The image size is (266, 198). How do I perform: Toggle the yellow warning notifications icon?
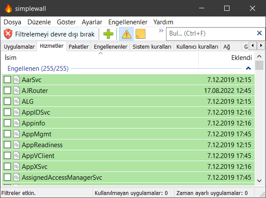tap(126, 34)
